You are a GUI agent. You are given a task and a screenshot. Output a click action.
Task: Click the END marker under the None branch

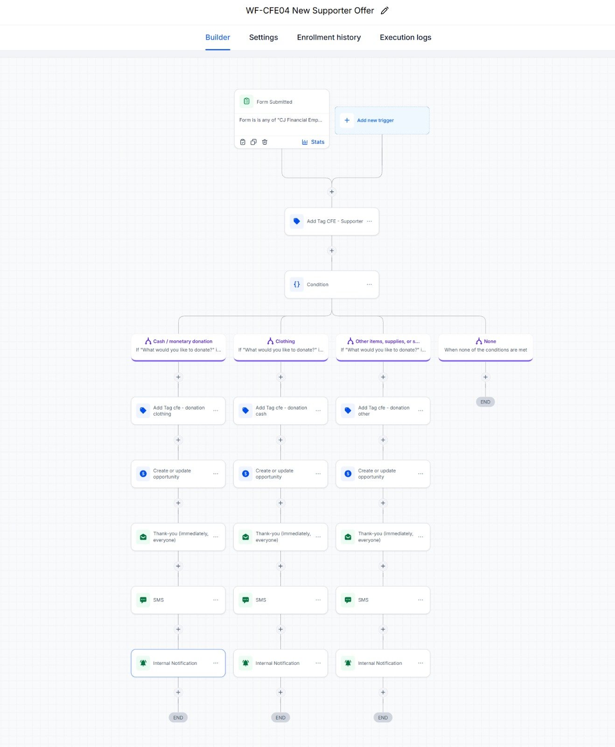pos(485,402)
